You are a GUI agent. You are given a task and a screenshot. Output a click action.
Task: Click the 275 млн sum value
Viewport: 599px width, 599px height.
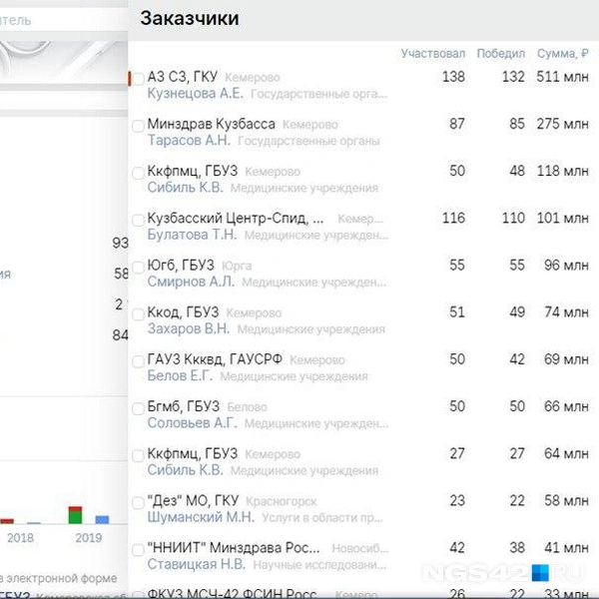(x=562, y=124)
